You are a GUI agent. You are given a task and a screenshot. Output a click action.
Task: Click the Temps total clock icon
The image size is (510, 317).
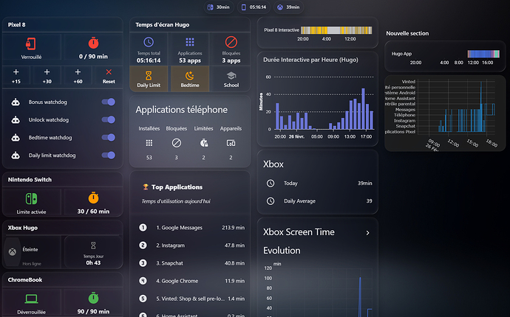(x=149, y=43)
